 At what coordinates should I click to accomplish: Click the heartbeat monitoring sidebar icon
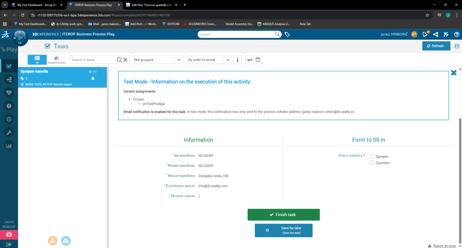click(x=9, y=92)
